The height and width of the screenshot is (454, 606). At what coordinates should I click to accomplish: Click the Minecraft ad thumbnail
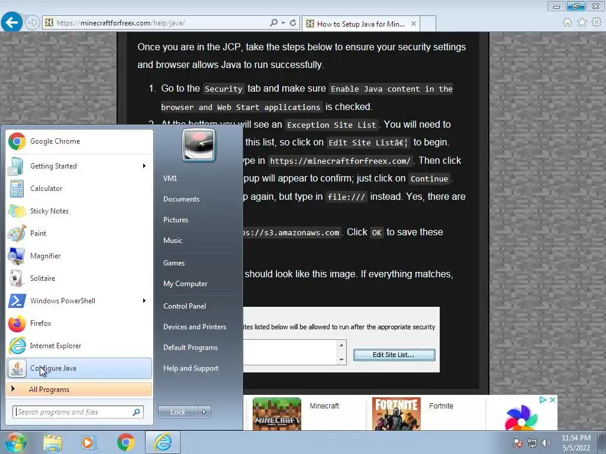point(277,414)
